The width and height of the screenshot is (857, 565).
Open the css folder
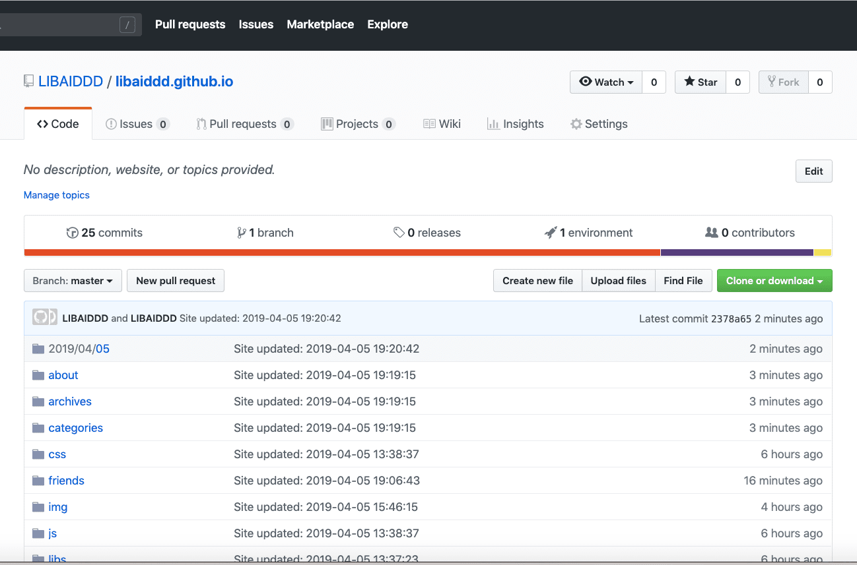point(57,454)
